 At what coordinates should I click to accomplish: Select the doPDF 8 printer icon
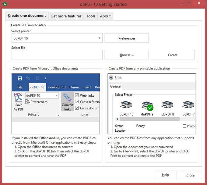168,105
